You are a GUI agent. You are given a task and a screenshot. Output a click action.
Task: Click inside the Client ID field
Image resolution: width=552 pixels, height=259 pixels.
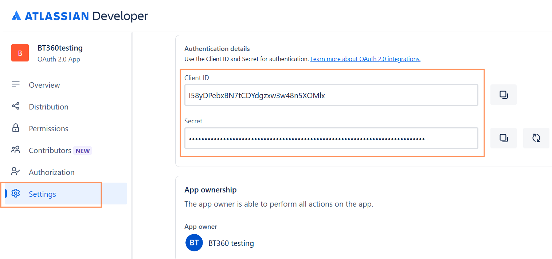coord(331,95)
